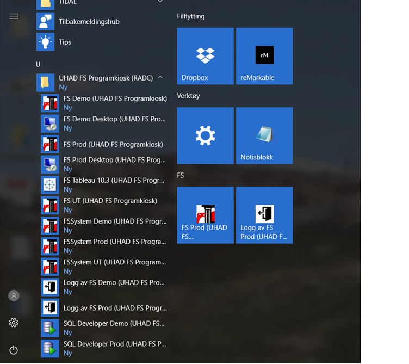Launch FS Demo Desktop remote icon
409x364 pixels.
pyautogui.click(x=50, y=124)
